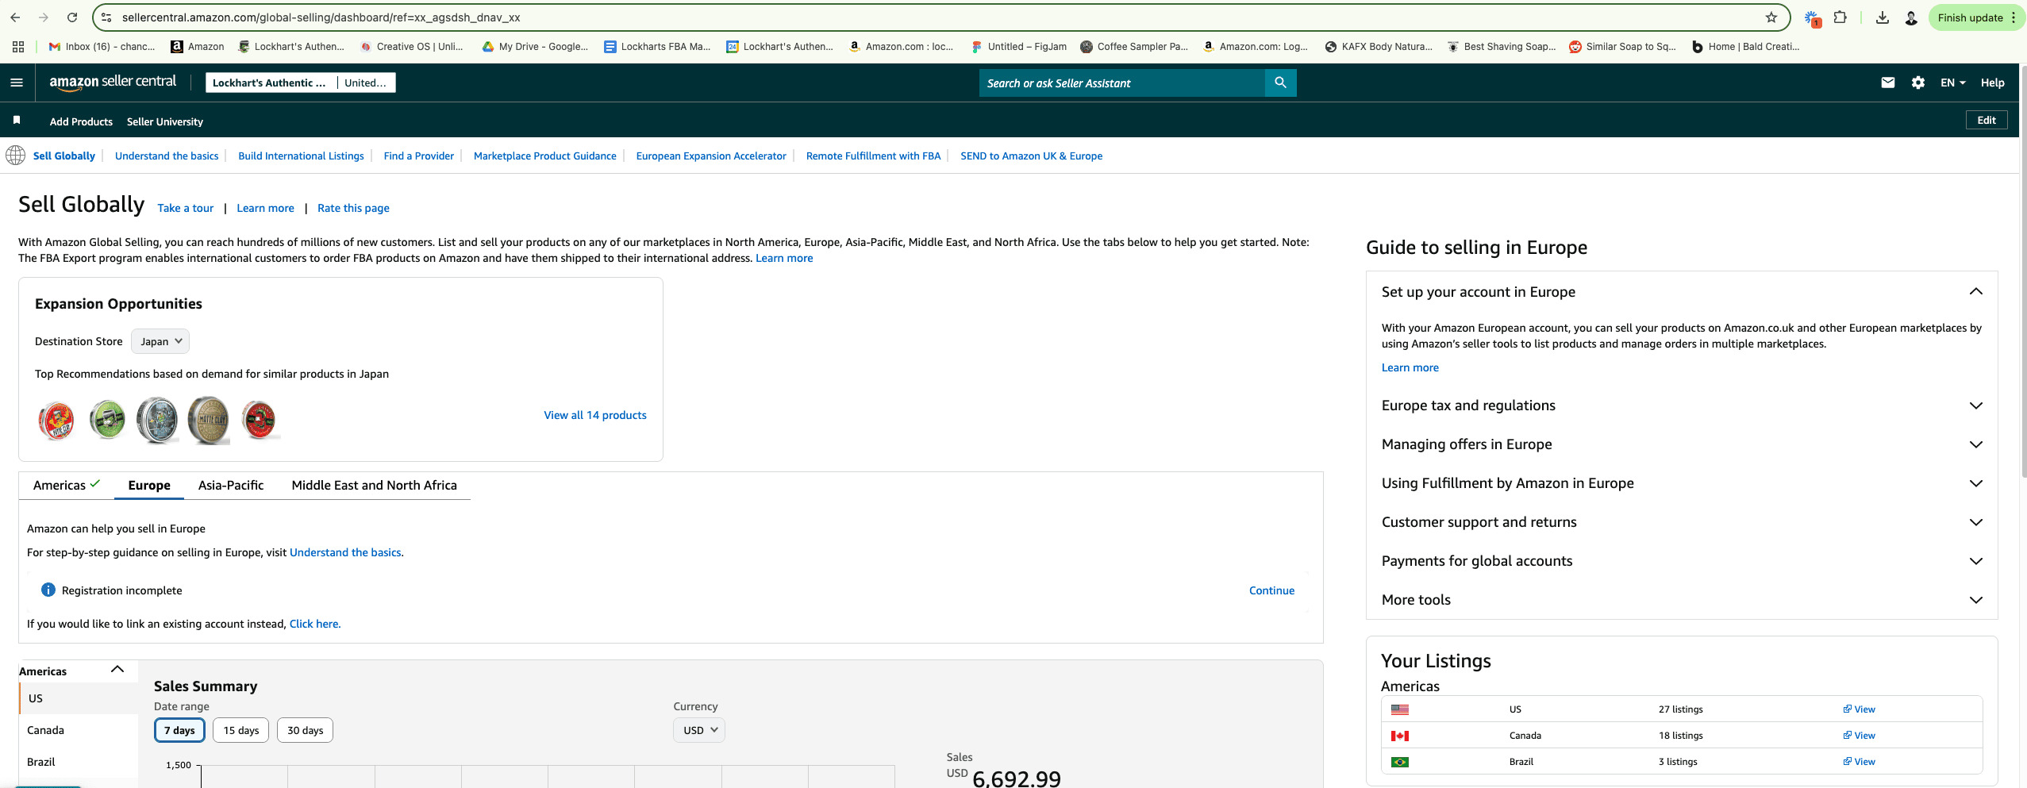Open the browser profile avatar
Image resolution: width=2027 pixels, height=788 pixels.
1911,17
